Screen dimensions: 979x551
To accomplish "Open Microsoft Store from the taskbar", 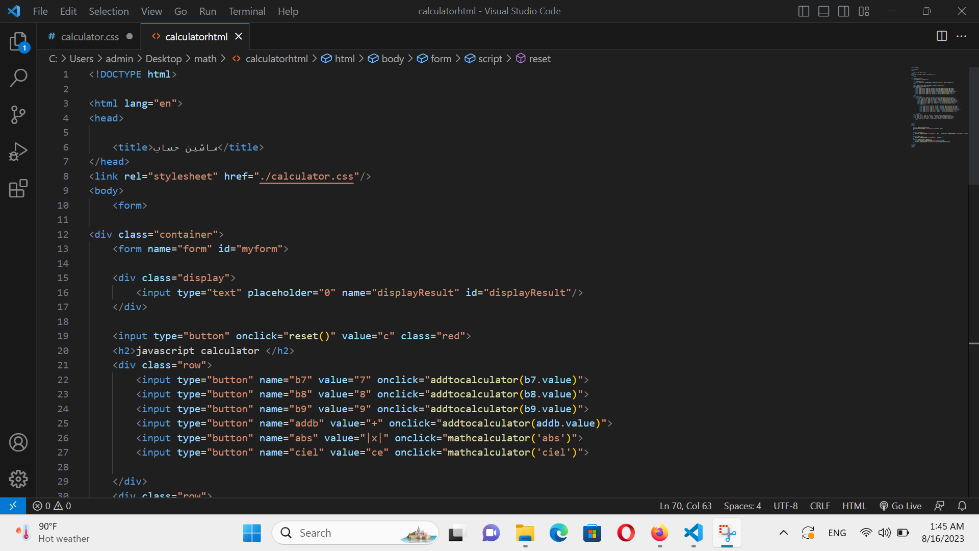I will 592,533.
